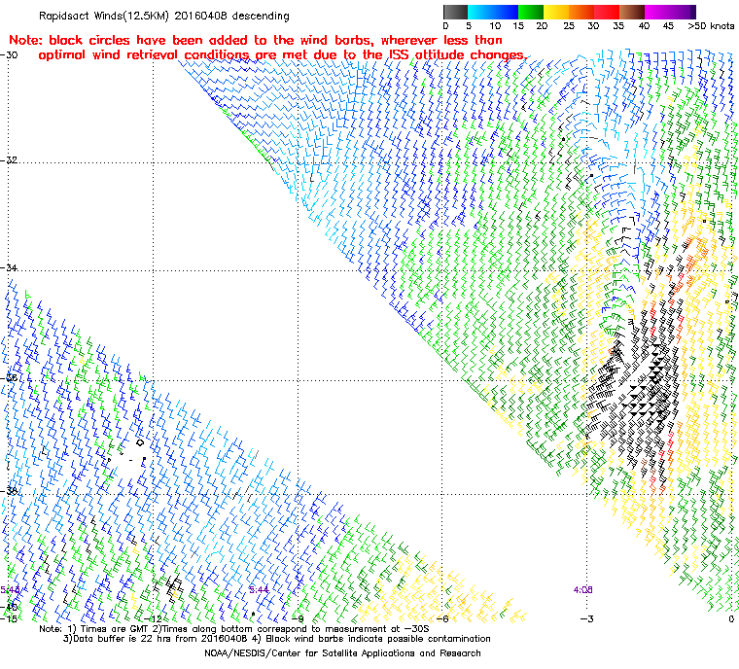Click the '-30' latitude axis label
The width and height of the screenshot is (739, 669).
(x=10, y=54)
